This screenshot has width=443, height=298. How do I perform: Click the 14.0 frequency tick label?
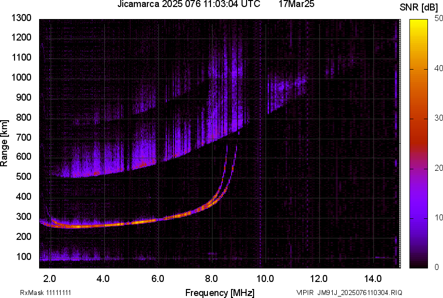click(373, 278)
